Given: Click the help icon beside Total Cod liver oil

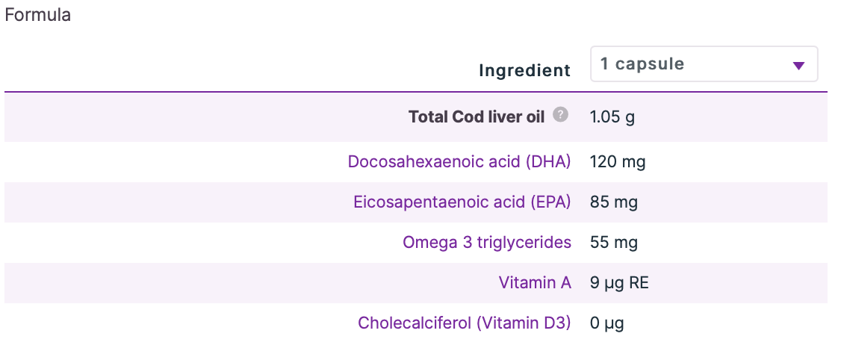Looking at the screenshot, I should click(x=560, y=115).
